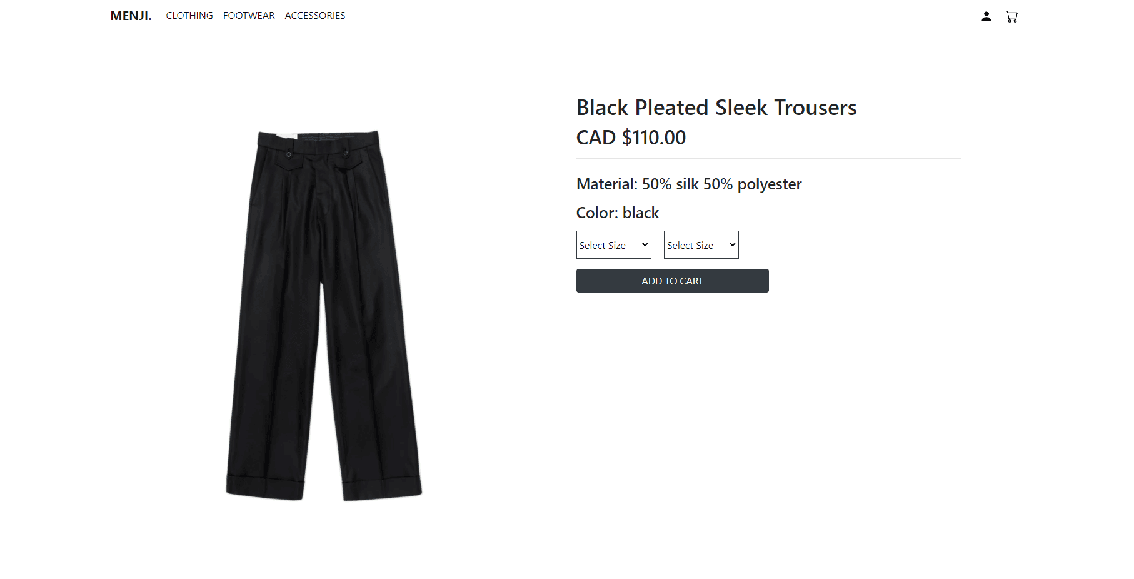The image size is (1134, 579).
Task: Click the divider line below the price
Action: pos(768,159)
